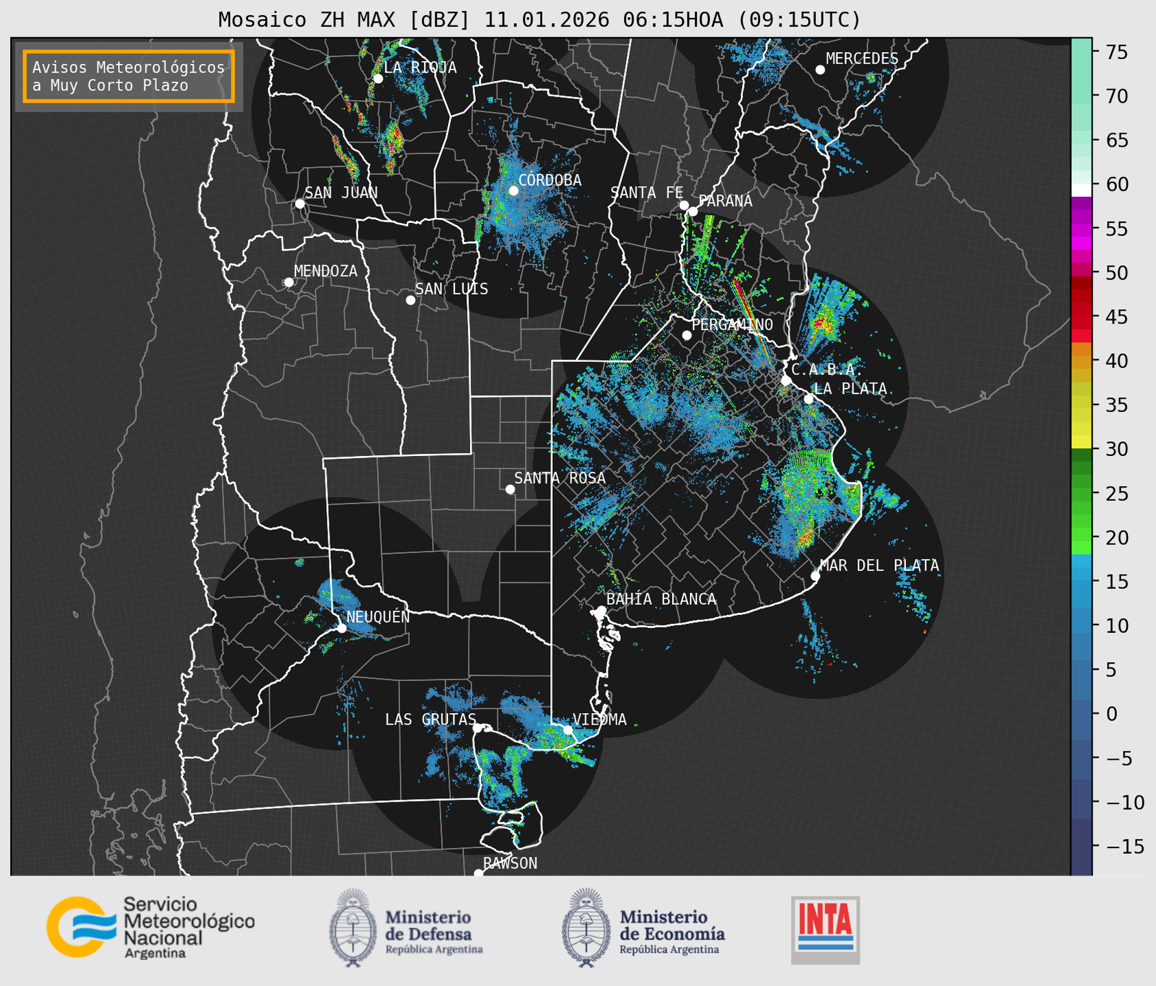The image size is (1156, 986).
Task: Click the Mendoza city marker dot
Action: click(x=288, y=282)
